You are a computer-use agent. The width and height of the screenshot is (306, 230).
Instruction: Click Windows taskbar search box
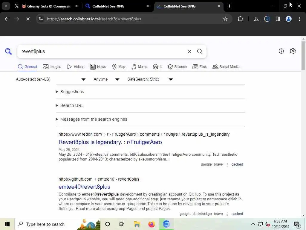pyautogui.click(x=57, y=224)
